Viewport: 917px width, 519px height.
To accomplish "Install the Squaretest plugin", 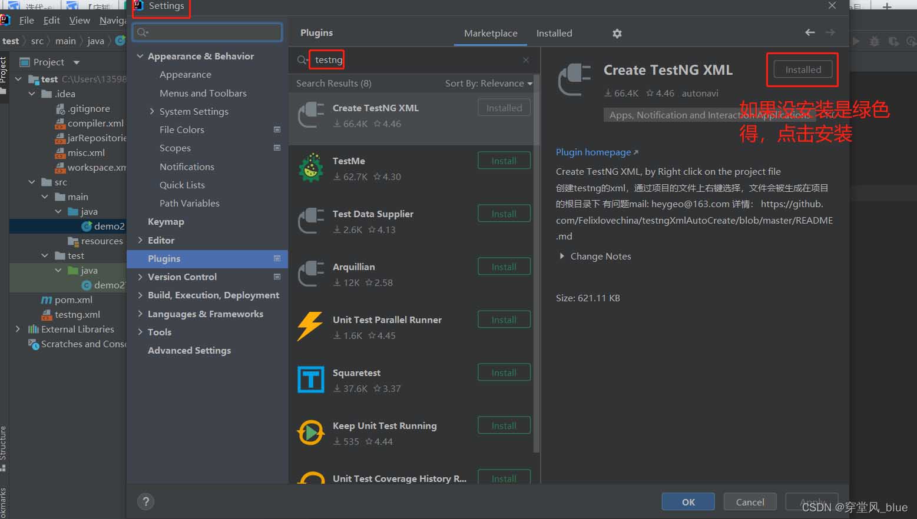I will 504,372.
